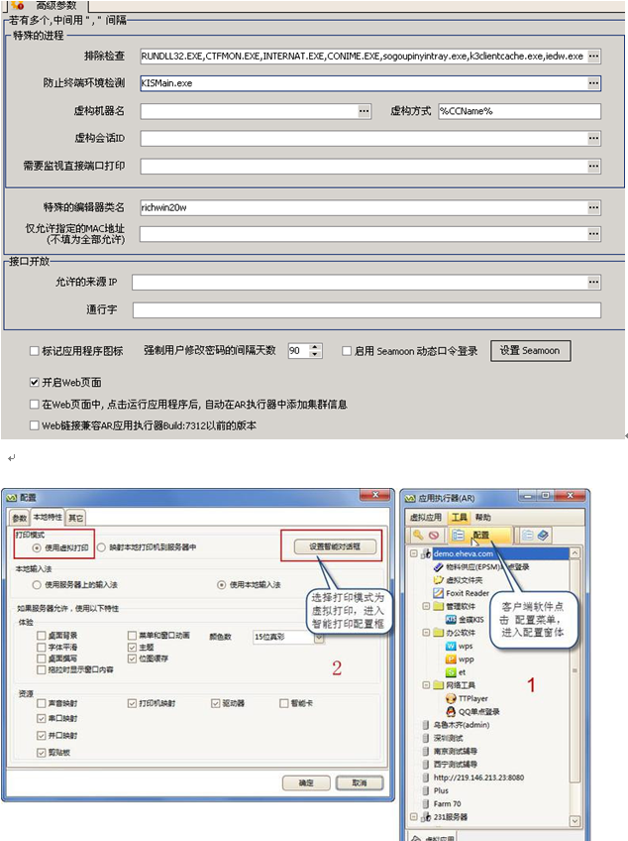Select the 使用虚拟打印 radio button
628x841 pixels.
click(x=37, y=547)
